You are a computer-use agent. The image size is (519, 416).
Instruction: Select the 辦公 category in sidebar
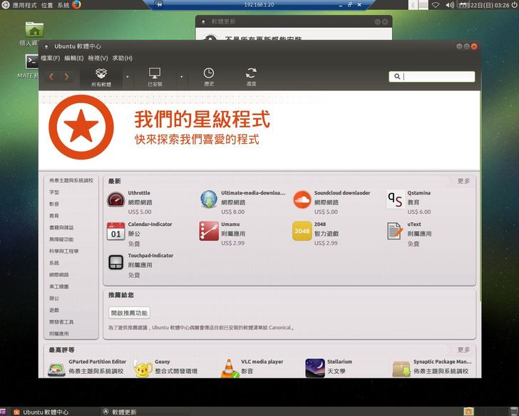[x=54, y=298]
